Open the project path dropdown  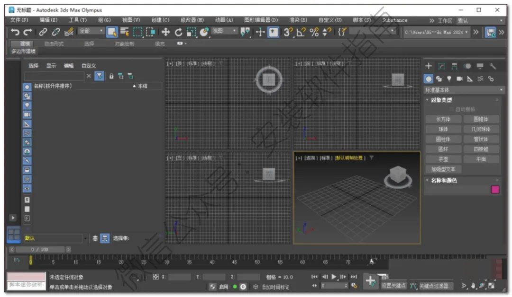(437, 32)
